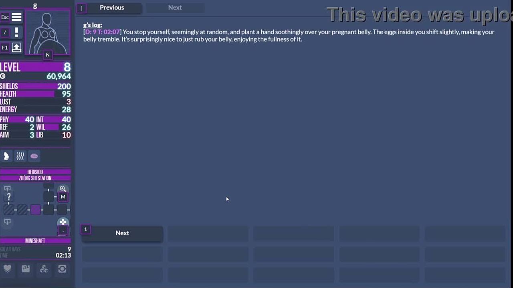513x288 pixels.
Task: Zoom the minimap with magnifier icon
Action: click(63, 188)
